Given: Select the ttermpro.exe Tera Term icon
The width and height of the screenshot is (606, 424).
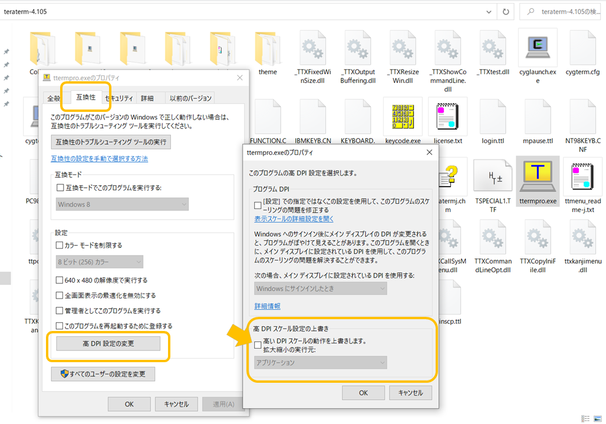Looking at the screenshot, I should [538, 177].
